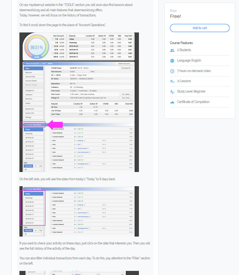
Task: Open the Balances tab in the SteemWorld screenshot
Action: click(34, 72)
